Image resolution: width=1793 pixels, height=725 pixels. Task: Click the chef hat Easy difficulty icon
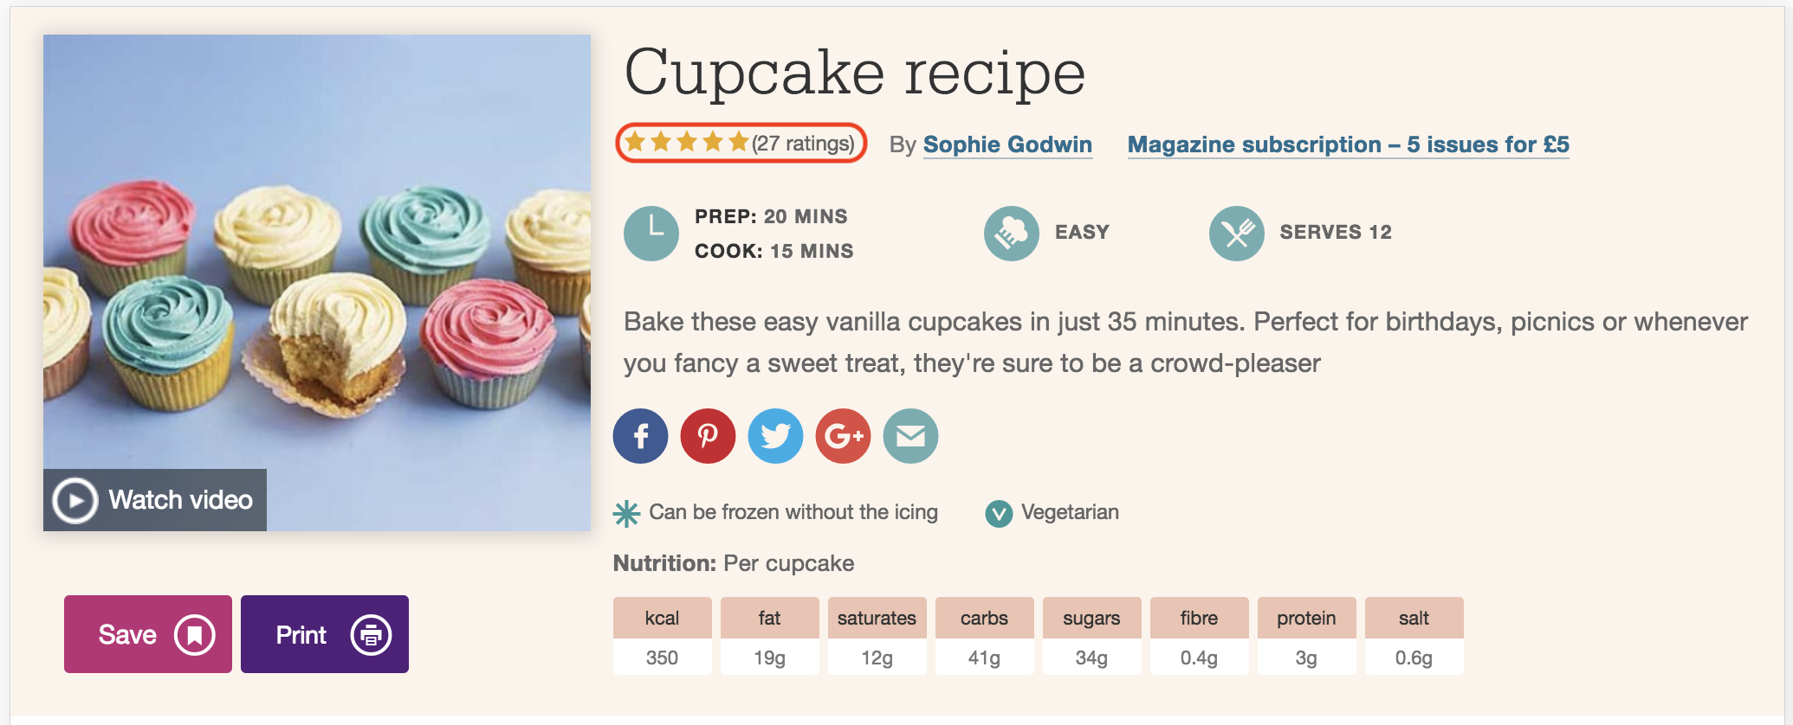tap(1012, 234)
